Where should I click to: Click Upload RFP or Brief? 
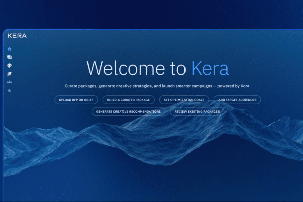coord(76,100)
